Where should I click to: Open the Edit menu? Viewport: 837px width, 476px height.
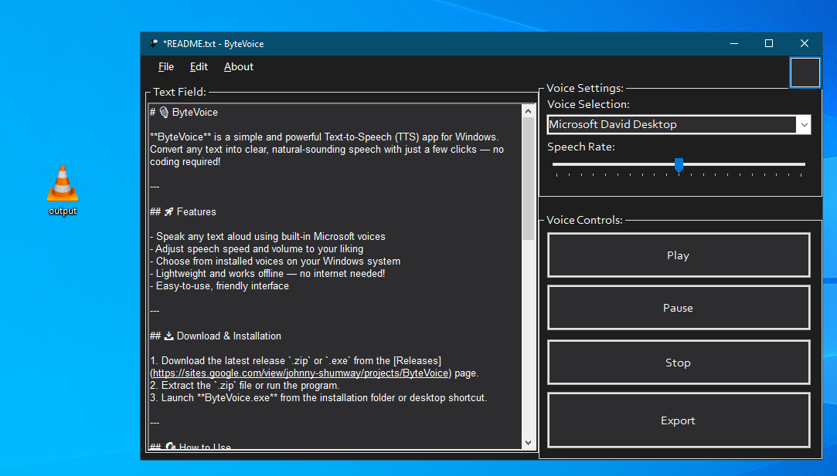coord(199,66)
